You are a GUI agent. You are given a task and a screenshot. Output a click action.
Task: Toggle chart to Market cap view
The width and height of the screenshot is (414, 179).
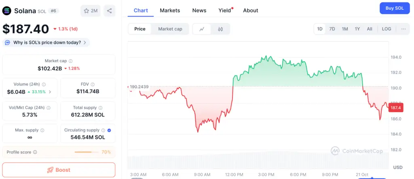click(x=170, y=29)
